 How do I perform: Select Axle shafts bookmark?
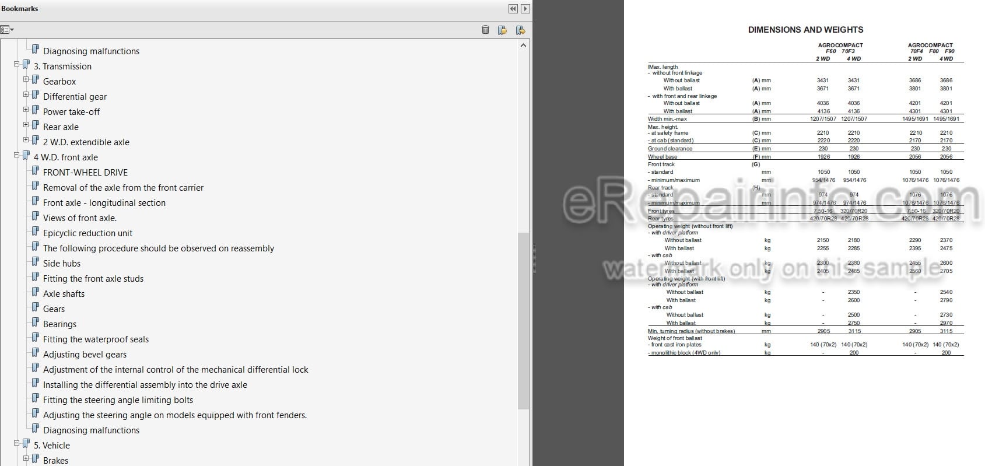coord(64,294)
